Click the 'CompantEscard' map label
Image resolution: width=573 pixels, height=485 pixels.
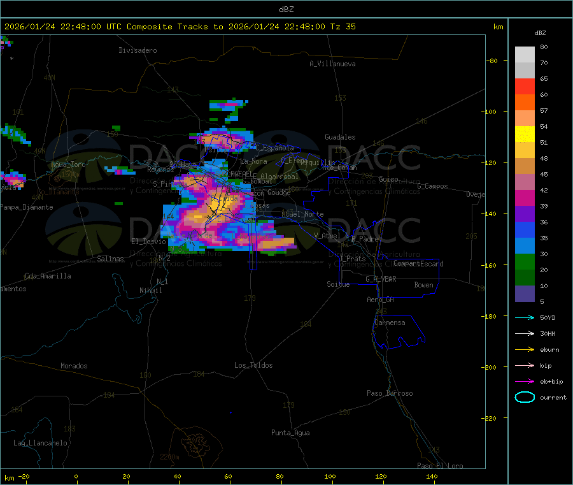pyautogui.click(x=418, y=264)
